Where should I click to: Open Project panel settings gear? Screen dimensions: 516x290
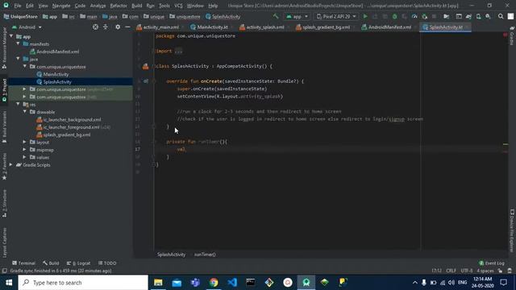(x=118, y=27)
